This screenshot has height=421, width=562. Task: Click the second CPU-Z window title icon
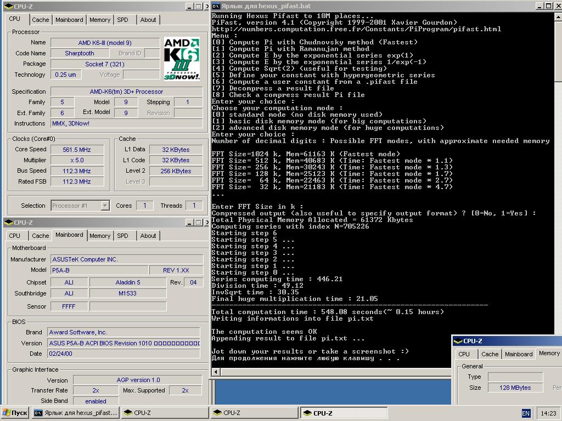8,223
